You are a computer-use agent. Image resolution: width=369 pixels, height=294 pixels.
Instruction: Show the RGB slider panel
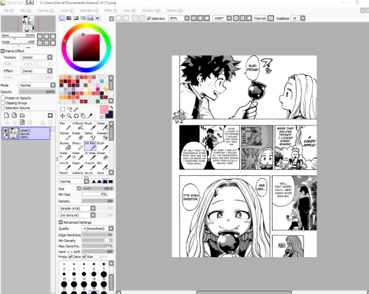(x=69, y=18)
